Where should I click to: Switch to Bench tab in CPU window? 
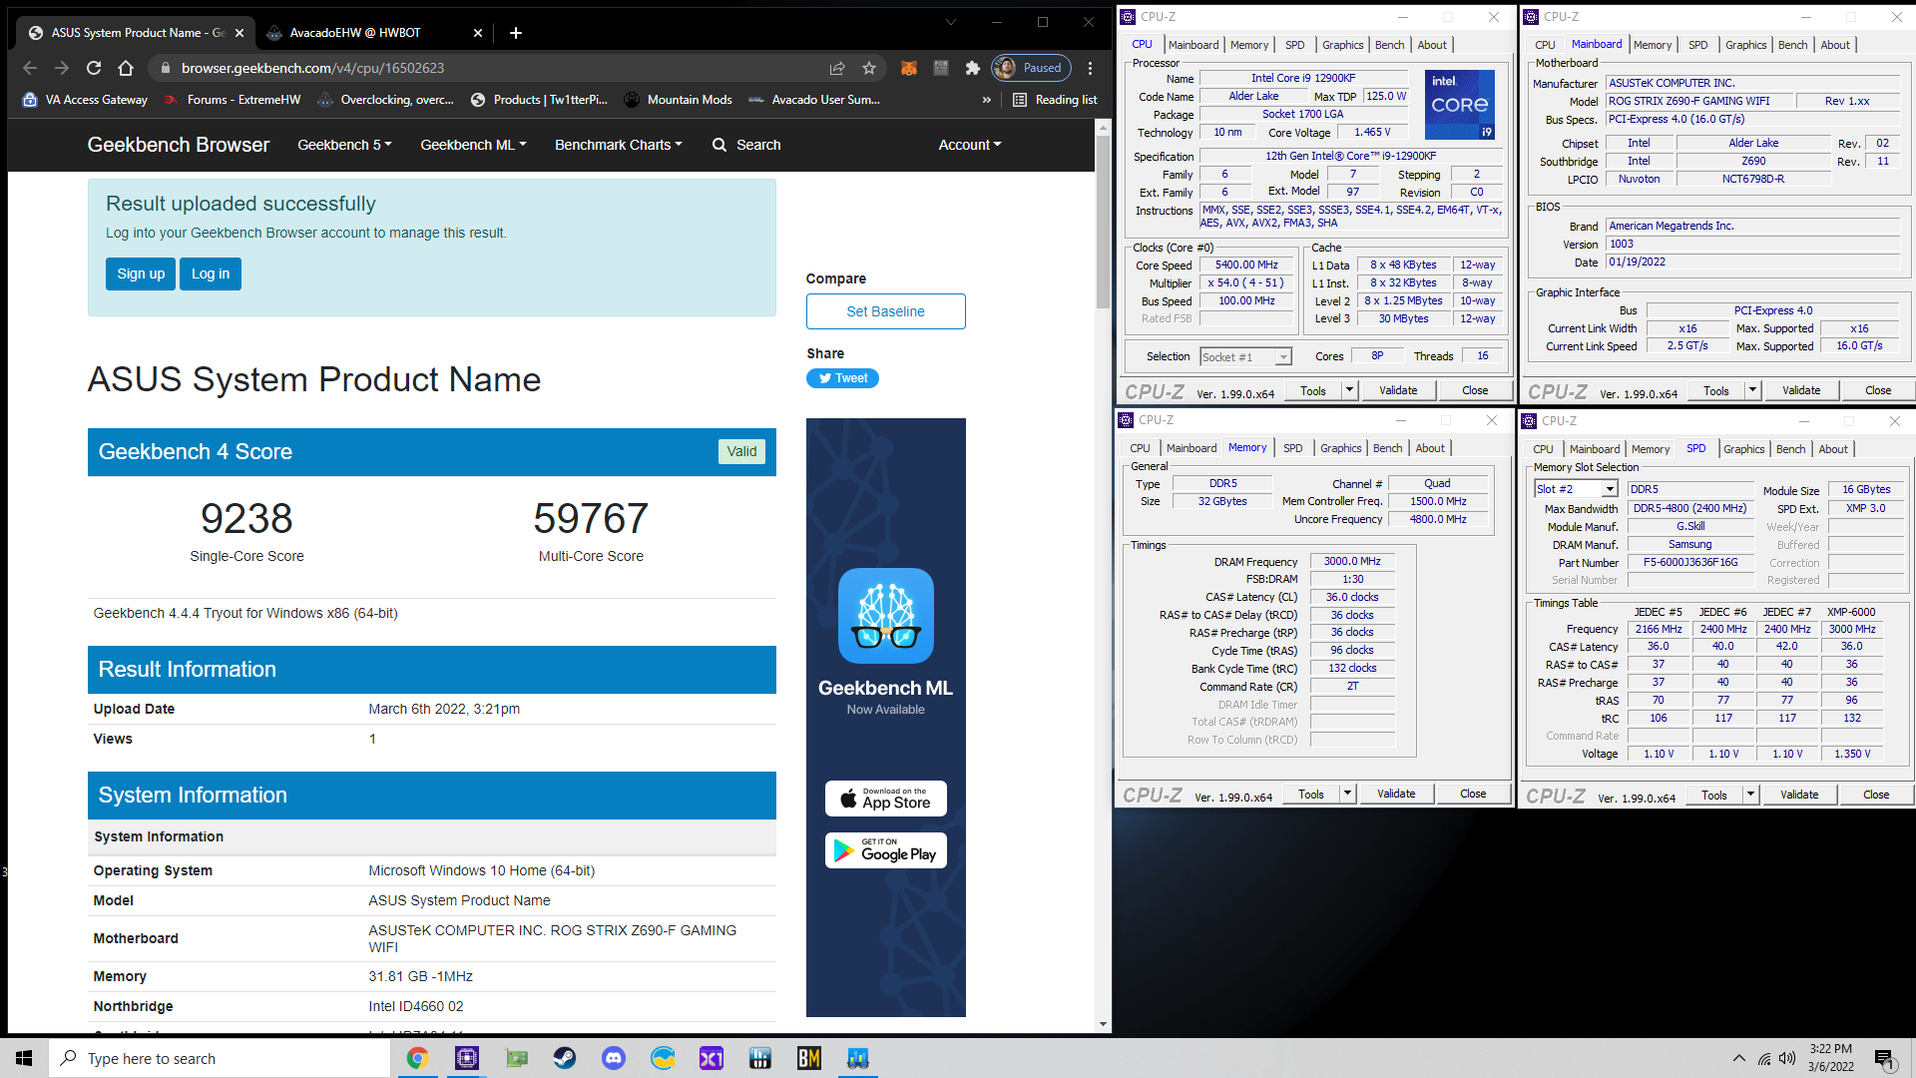point(1389,45)
